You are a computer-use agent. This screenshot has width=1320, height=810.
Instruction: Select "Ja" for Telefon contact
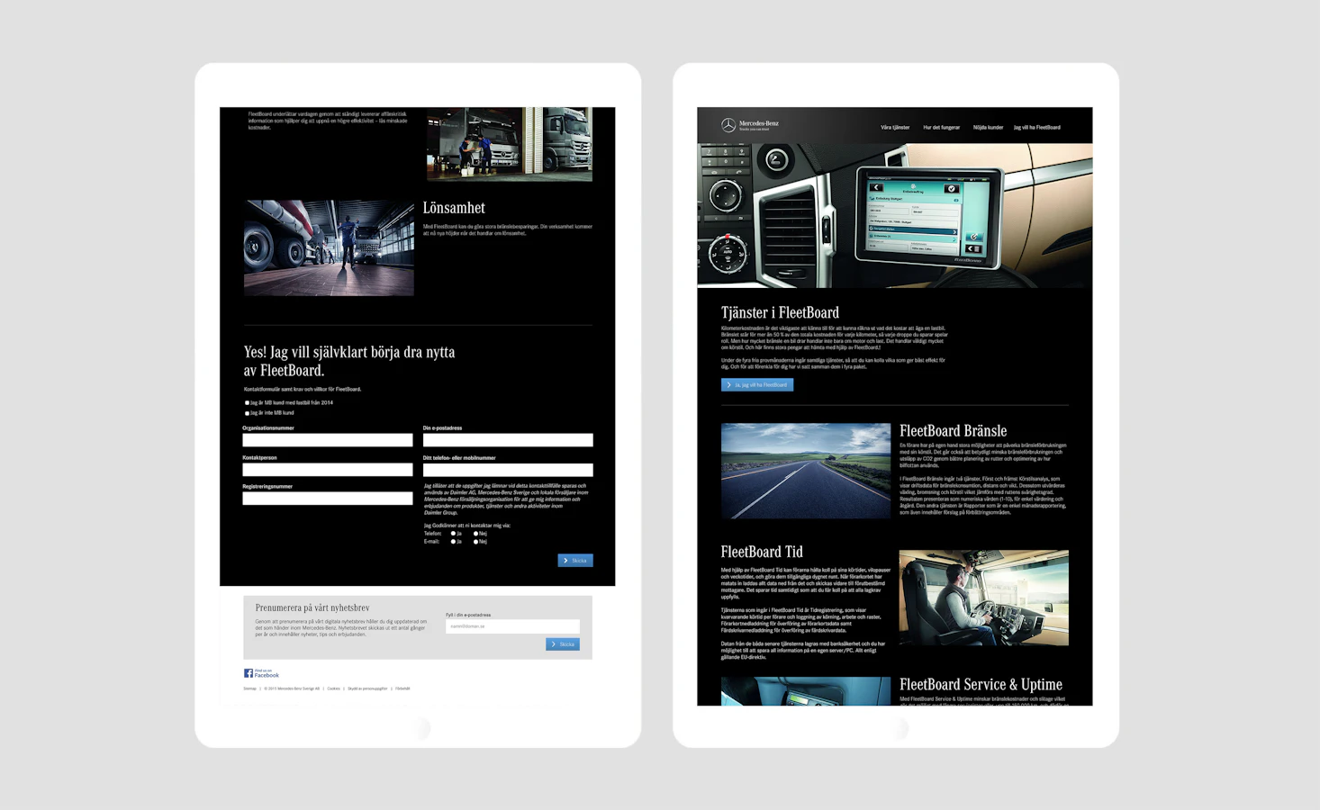pos(453,534)
